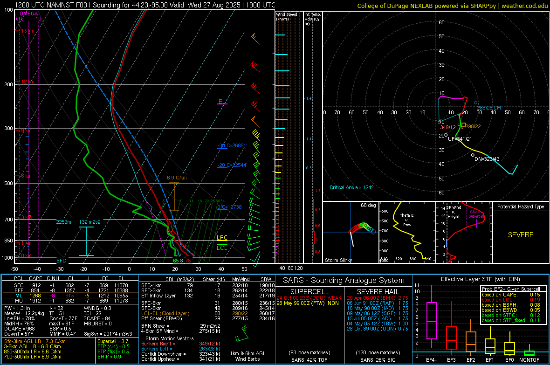Click the '6.9 C/km' lapse rate label
This screenshot has width=550, height=365.
[x=177, y=178]
